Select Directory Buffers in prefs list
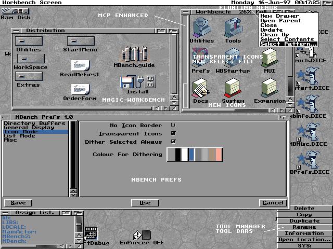Screen dimensions: 333x249 34,123
